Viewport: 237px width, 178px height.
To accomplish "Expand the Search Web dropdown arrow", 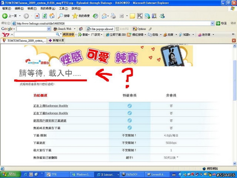I will pyautogui.click(x=74, y=29).
